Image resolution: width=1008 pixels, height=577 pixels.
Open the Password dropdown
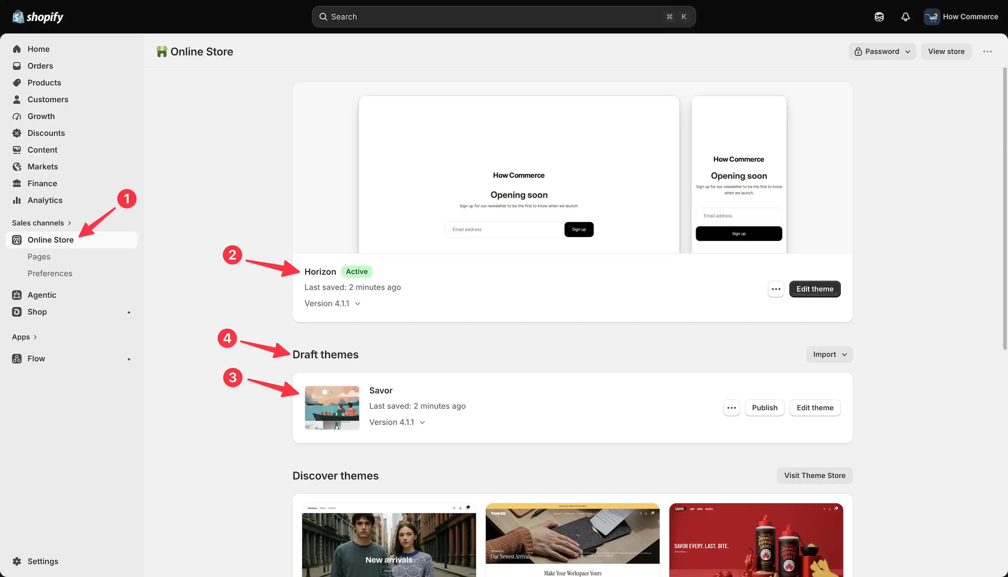[x=882, y=51]
